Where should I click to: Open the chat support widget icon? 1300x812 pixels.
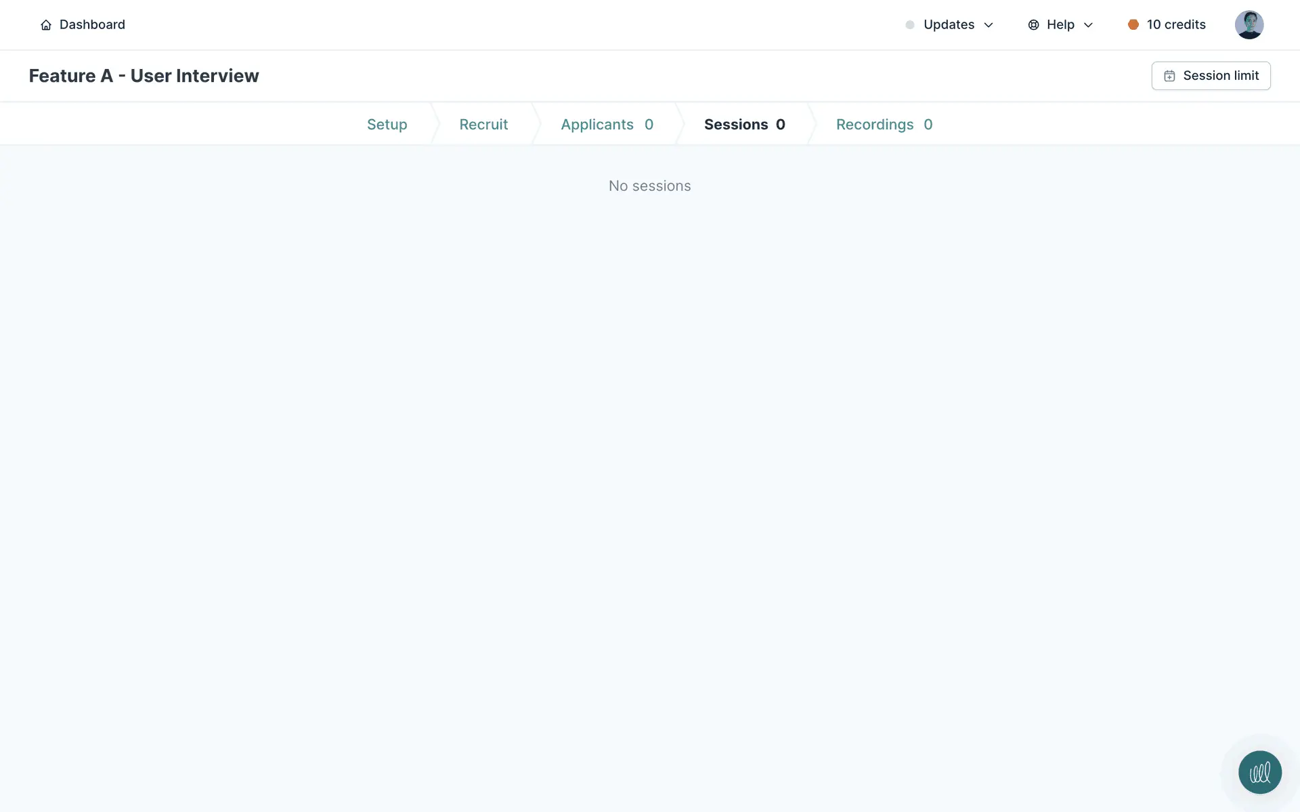click(1259, 772)
